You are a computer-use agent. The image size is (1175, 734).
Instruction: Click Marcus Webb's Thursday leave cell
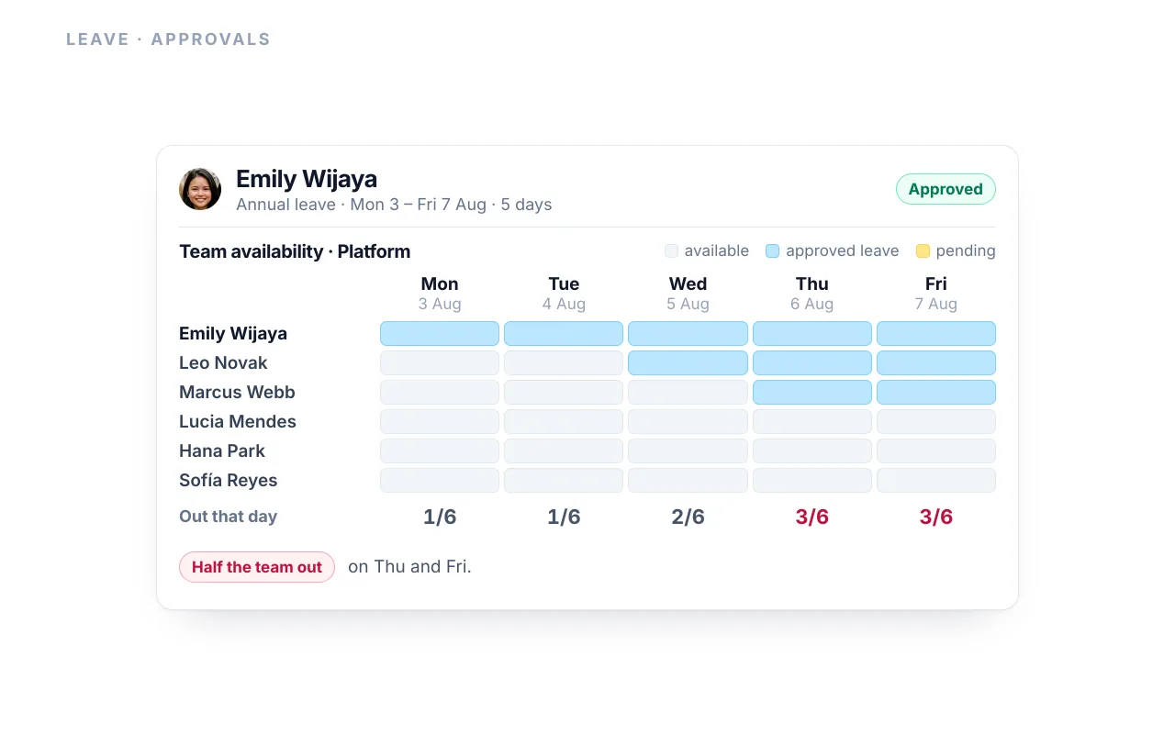pos(812,392)
